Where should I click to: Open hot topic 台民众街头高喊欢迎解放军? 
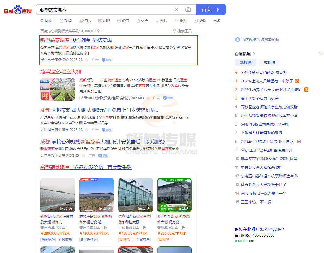coord(269,116)
